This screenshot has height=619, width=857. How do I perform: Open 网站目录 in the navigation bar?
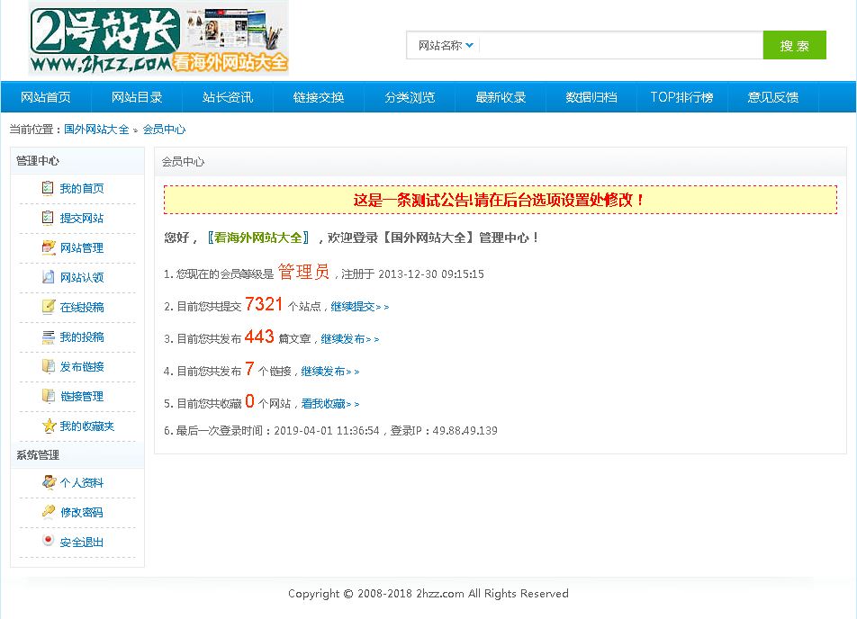click(x=137, y=97)
